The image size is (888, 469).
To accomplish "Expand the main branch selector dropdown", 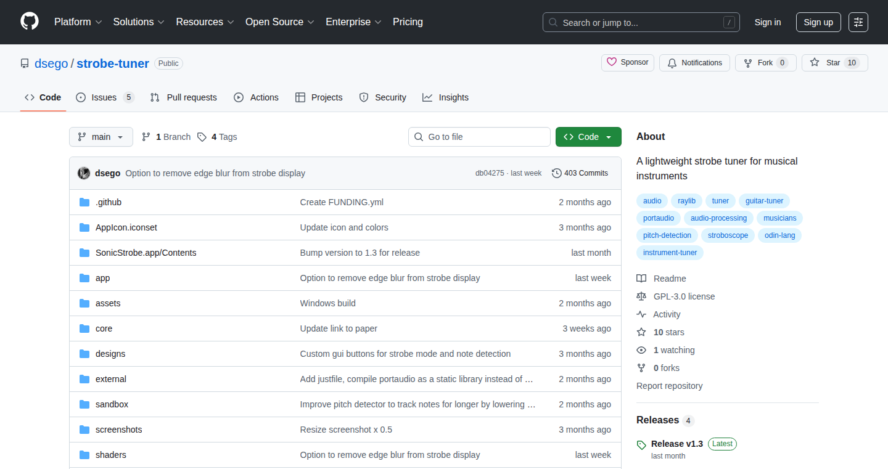I will 101,137.
